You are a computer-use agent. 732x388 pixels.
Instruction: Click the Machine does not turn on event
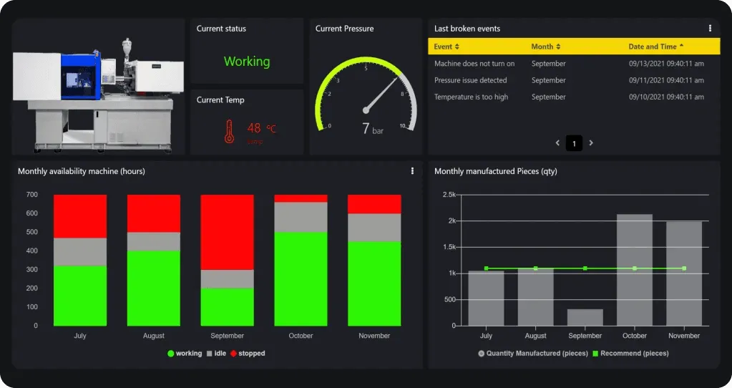(x=474, y=64)
